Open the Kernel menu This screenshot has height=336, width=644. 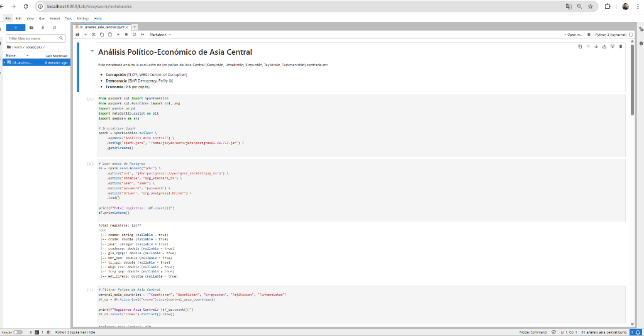(55, 18)
